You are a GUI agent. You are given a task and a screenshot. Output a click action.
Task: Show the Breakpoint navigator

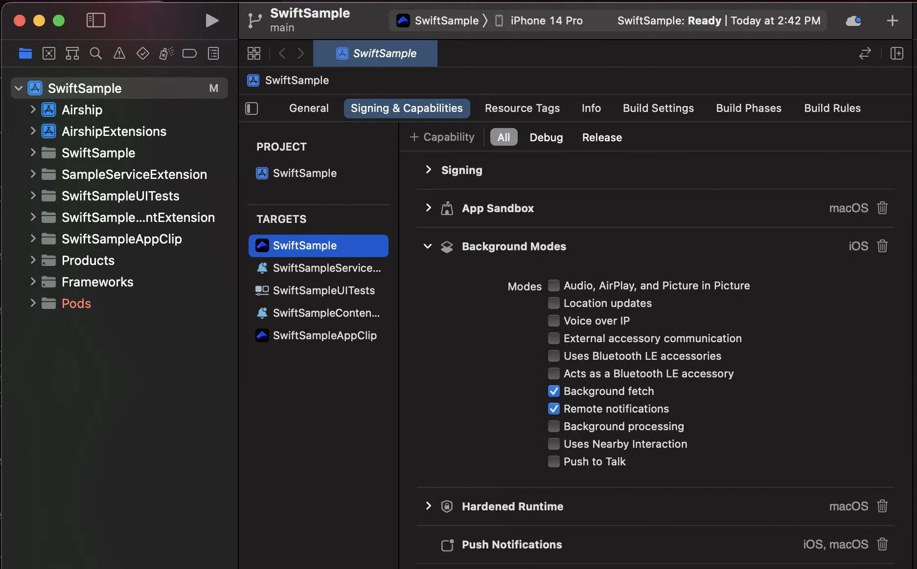tap(189, 53)
